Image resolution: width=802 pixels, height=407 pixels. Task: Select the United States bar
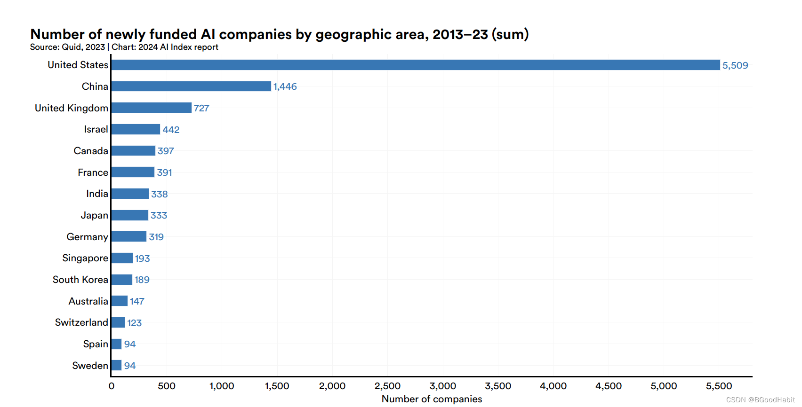click(416, 65)
